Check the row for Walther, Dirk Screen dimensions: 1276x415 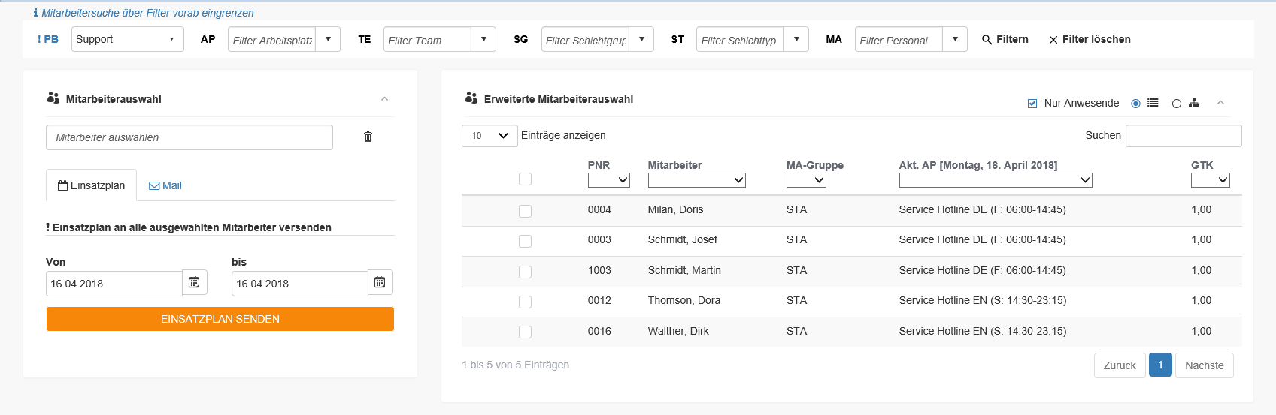point(525,332)
